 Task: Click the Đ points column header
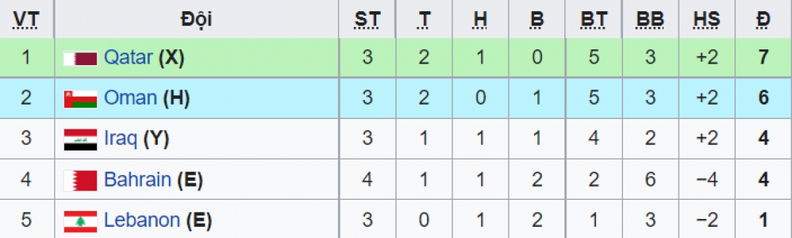[x=763, y=19]
